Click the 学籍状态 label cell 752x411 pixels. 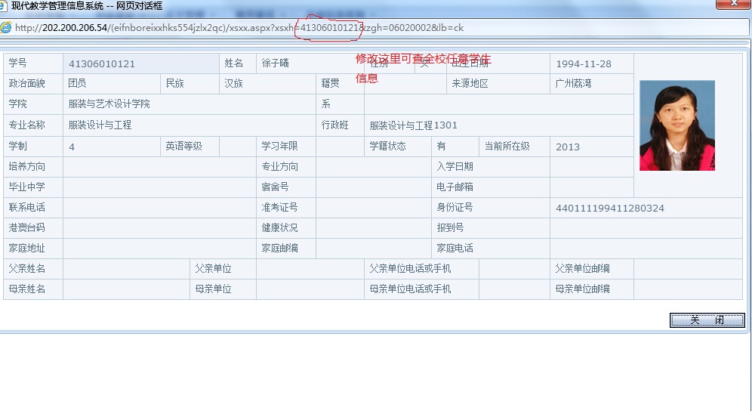(398, 147)
